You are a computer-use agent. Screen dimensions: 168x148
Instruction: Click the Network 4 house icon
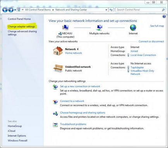click(58, 51)
